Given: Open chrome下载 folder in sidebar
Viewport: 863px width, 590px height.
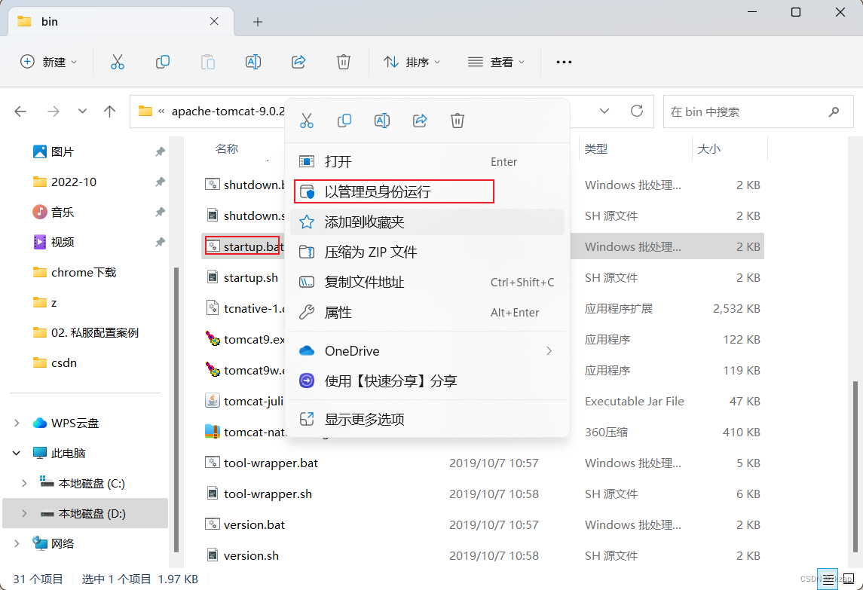Looking at the screenshot, I should (84, 273).
